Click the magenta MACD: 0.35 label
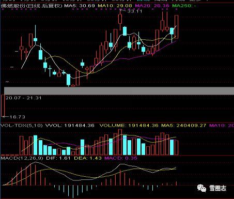Screen dimensions: 234x199 [121, 158]
